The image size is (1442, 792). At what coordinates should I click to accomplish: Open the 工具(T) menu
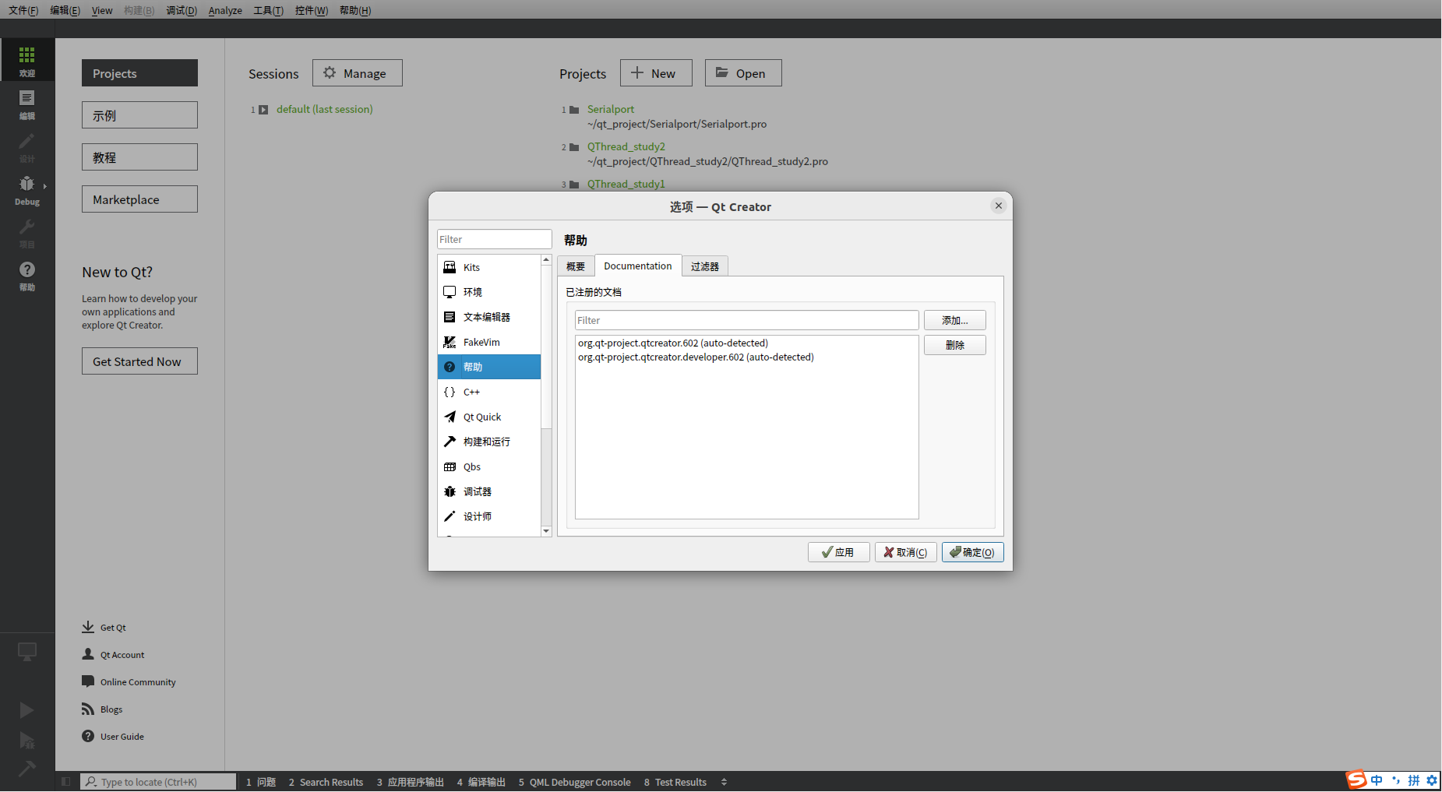pyautogui.click(x=268, y=10)
